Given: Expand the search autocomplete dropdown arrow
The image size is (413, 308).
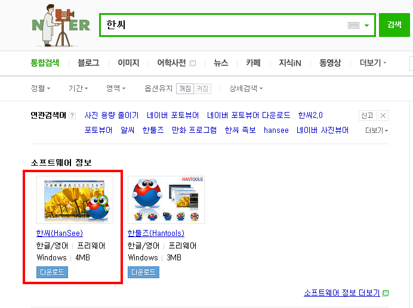Looking at the screenshot, I should (366, 26).
